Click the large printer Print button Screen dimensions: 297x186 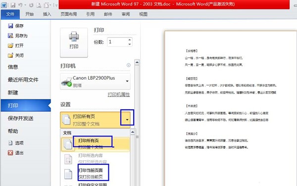pyautogui.click(x=74, y=43)
